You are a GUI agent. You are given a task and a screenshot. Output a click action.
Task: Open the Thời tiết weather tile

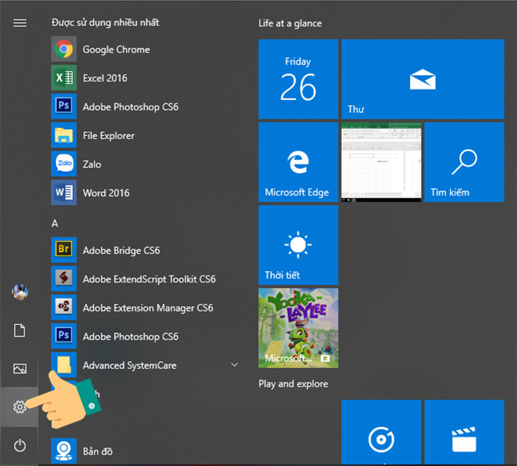point(298,245)
